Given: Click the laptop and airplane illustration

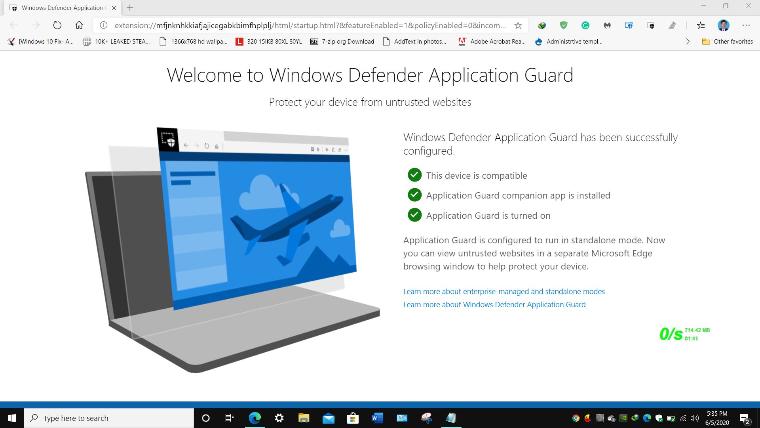Looking at the screenshot, I should point(232,250).
